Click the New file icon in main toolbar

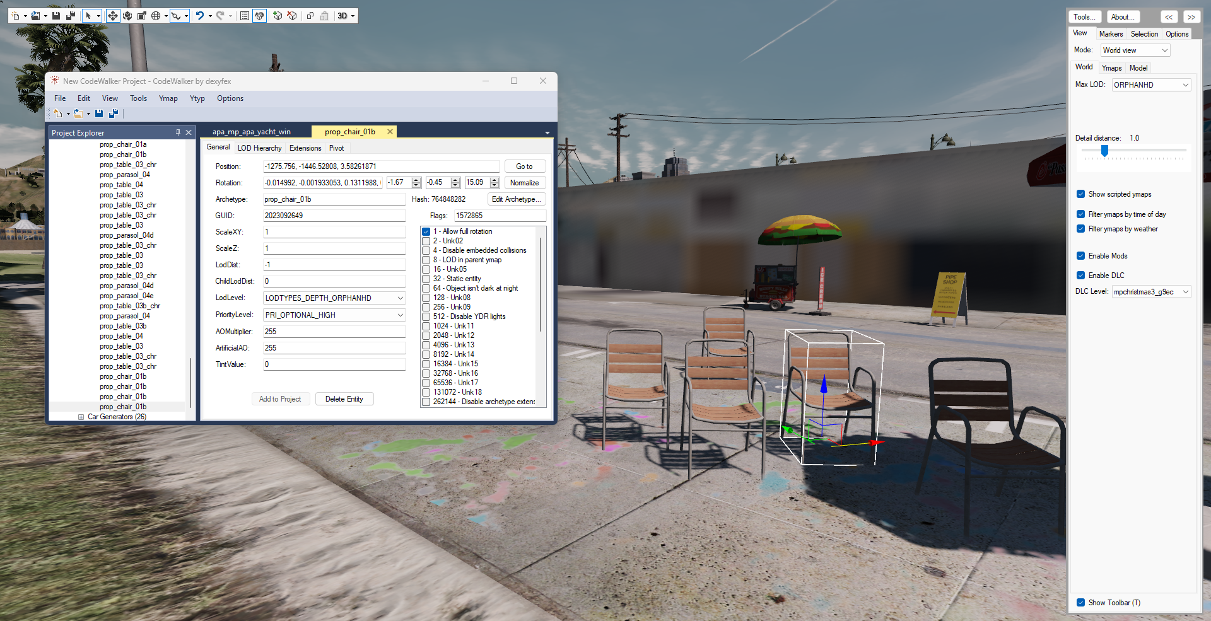pos(15,16)
